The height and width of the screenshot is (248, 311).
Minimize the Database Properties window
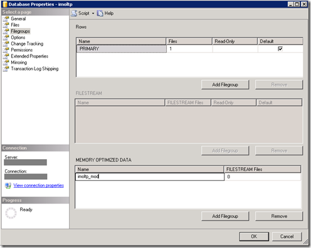tap(290, 4)
